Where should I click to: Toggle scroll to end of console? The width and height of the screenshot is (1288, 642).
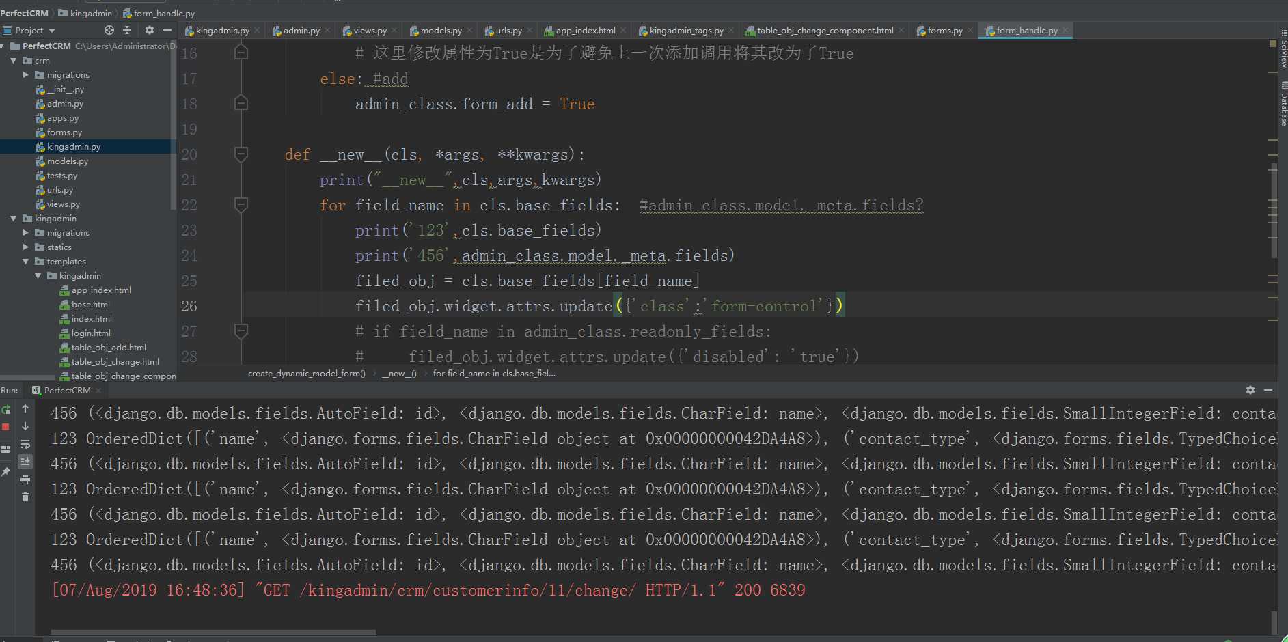(25, 462)
